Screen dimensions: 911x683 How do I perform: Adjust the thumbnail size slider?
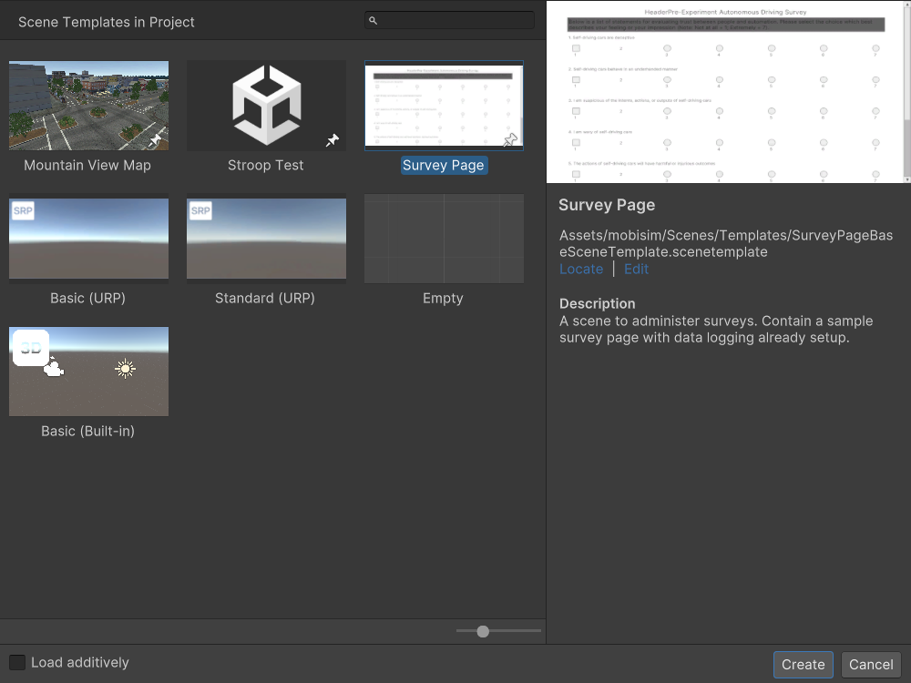pyautogui.click(x=483, y=631)
